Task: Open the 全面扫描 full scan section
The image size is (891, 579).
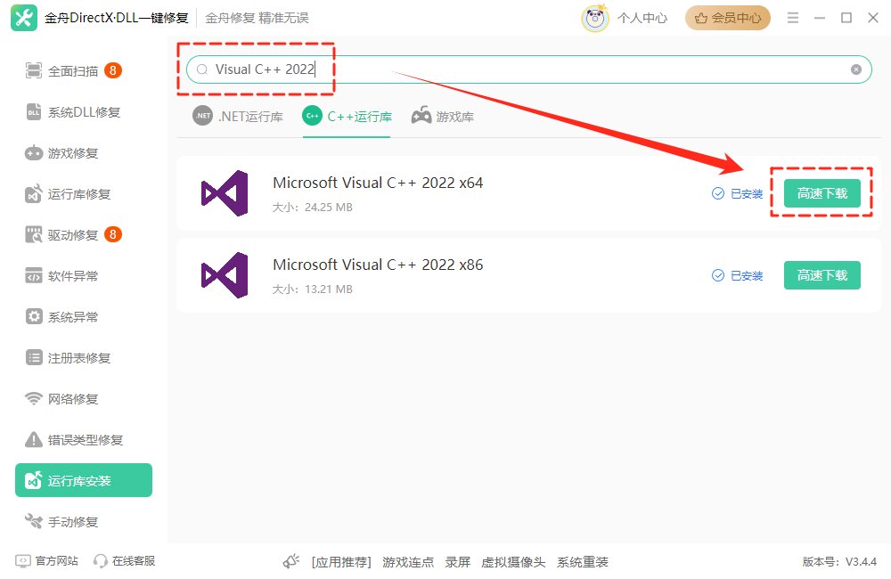Action: (x=73, y=71)
